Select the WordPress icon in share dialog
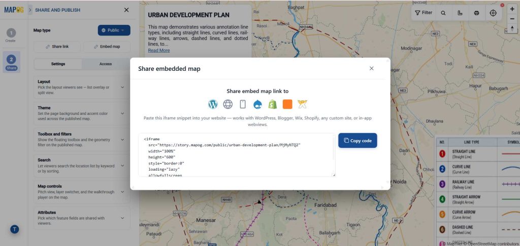Viewport: 520px width, 246px height. pyautogui.click(x=213, y=104)
